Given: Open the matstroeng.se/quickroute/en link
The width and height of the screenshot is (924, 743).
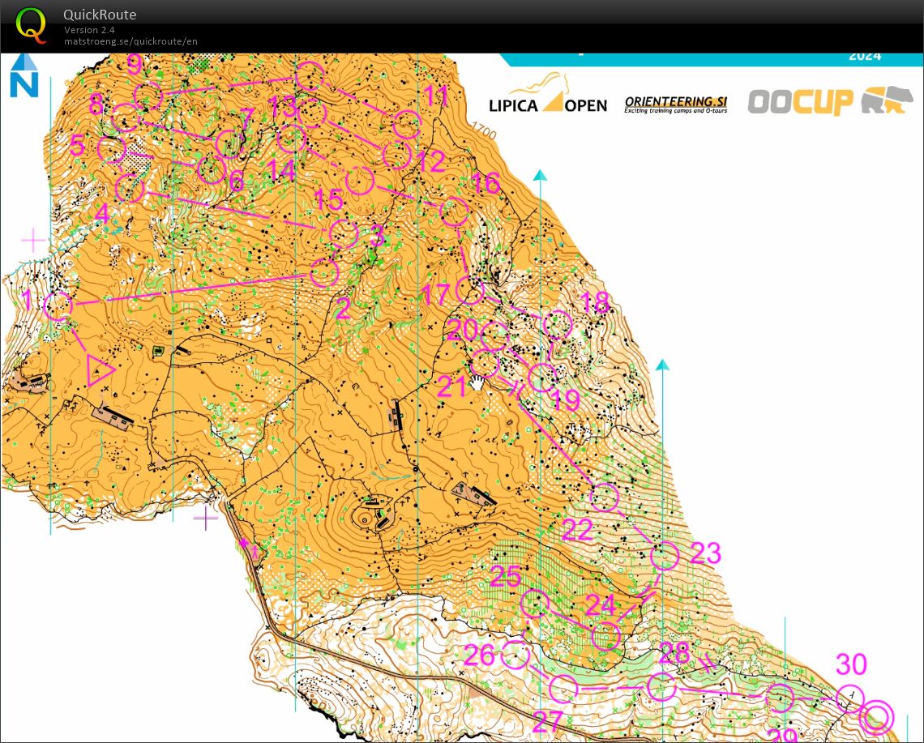Looking at the screenshot, I should [130, 41].
